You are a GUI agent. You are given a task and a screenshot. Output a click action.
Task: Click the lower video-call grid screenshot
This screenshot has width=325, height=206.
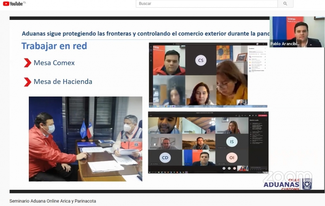(208, 142)
